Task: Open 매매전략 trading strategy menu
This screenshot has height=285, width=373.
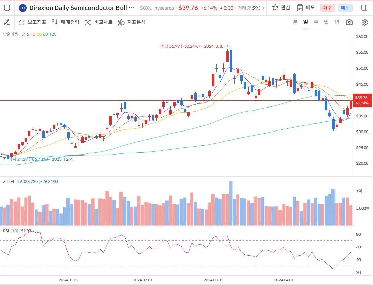Action: (65, 22)
